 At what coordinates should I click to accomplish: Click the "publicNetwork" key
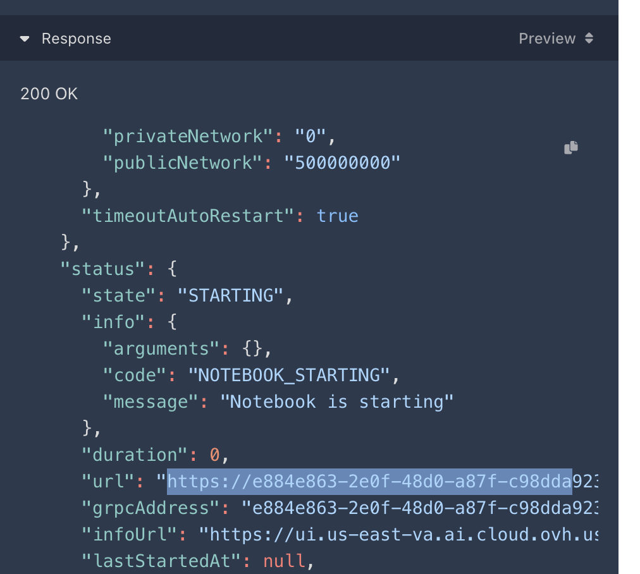(x=182, y=162)
